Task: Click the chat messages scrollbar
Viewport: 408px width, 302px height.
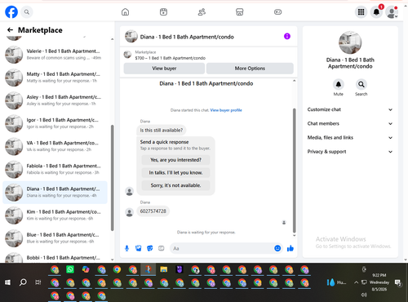Action: click(x=294, y=170)
